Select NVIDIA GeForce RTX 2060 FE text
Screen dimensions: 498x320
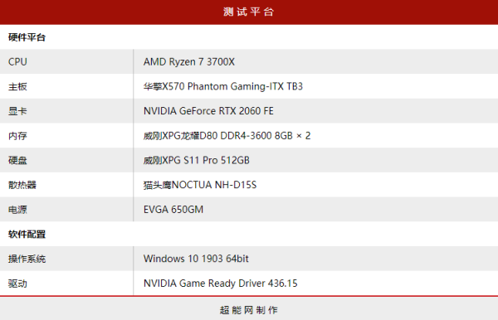coord(208,111)
